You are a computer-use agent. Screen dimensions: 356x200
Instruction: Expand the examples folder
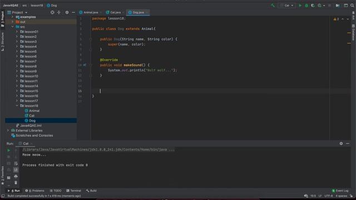point(12,17)
